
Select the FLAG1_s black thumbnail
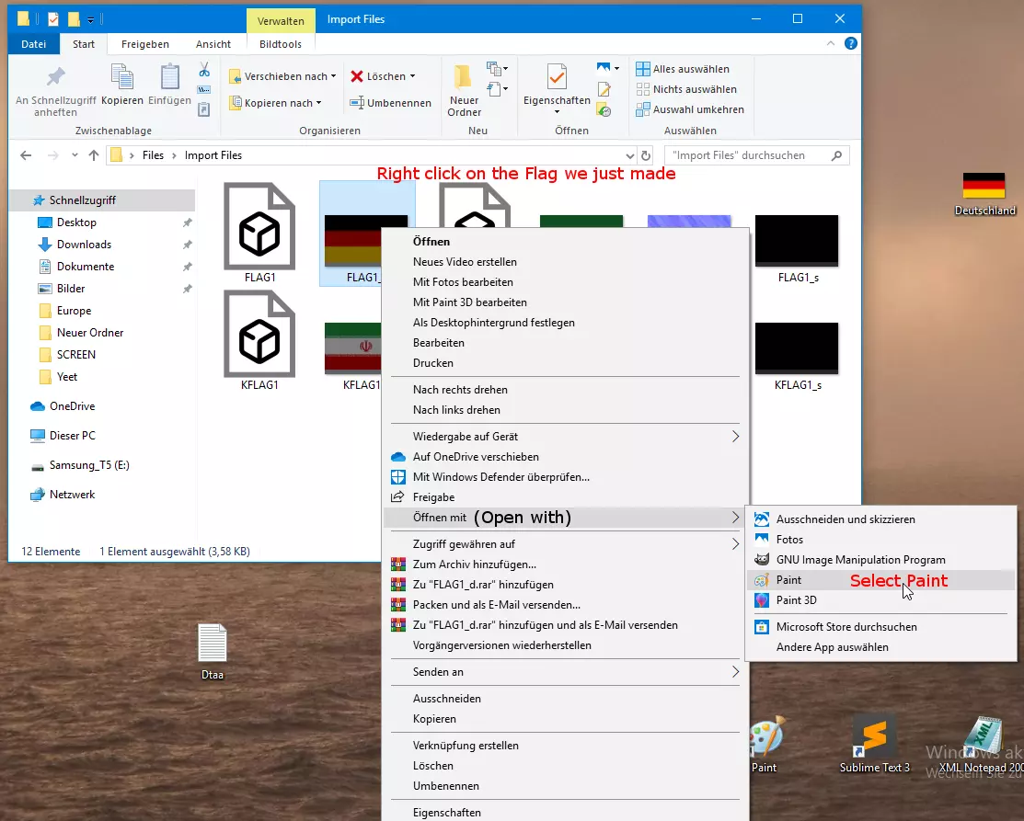(797, 240)
